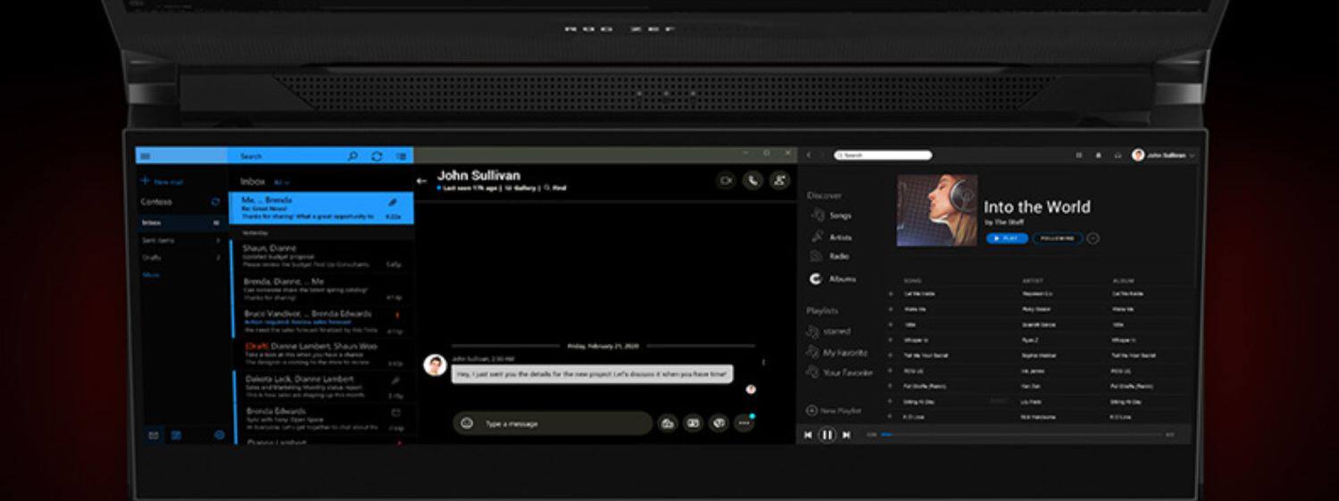
Task: Click the mail sync refresh icon
Action: pyautogui.click(x=377, y=156)
